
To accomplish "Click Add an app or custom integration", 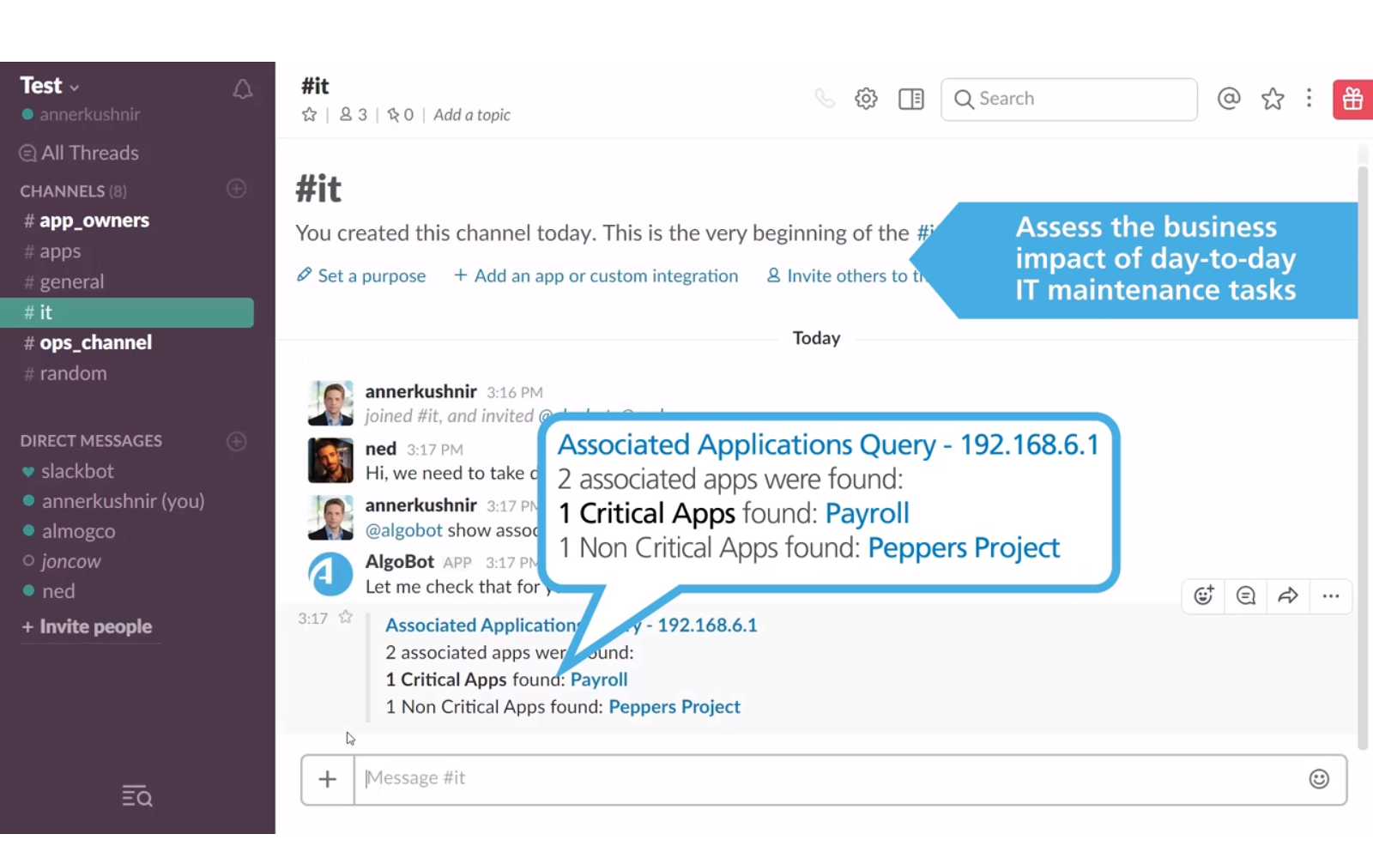I will point(596,275).
